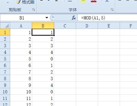Select cell A8 containing 8
The image size is (137, 106).
21,78
